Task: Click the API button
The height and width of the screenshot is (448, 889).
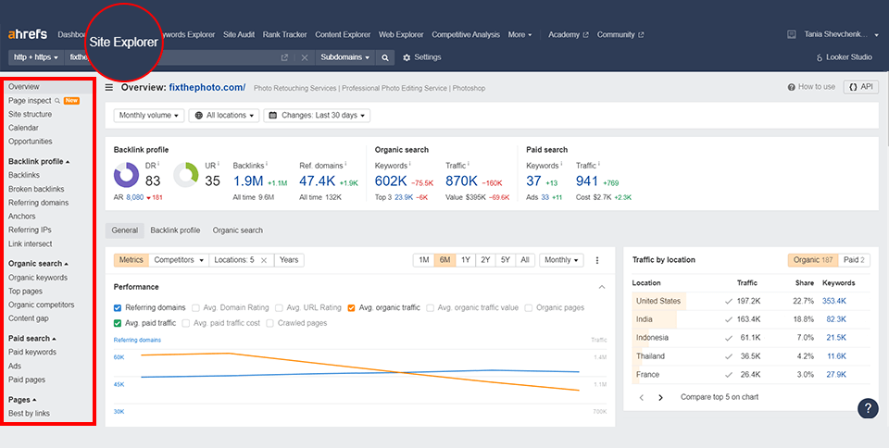Action: [x=860, y=87]
